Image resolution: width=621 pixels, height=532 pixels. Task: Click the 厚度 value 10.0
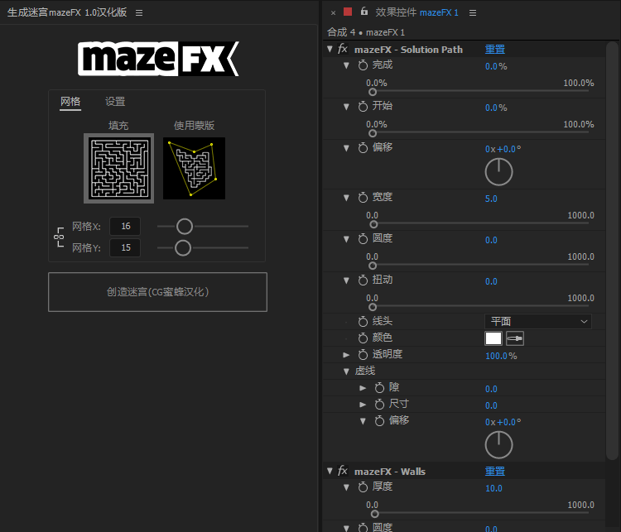(493, 488)
